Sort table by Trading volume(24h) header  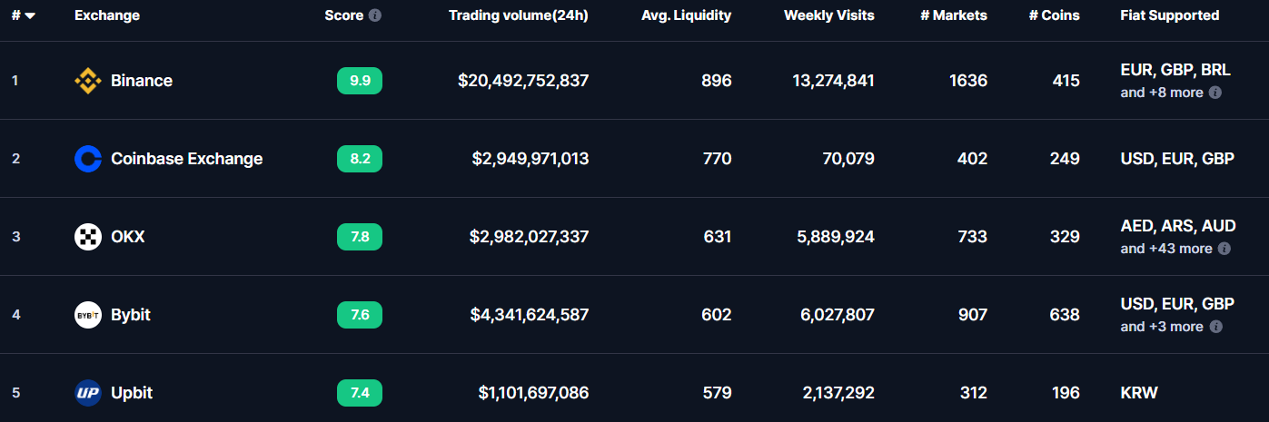point(518,15)
